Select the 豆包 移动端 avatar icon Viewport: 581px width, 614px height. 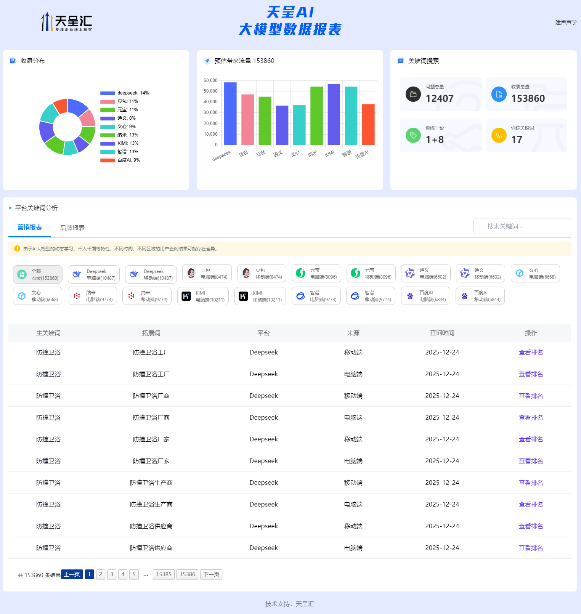click(246, 273)
